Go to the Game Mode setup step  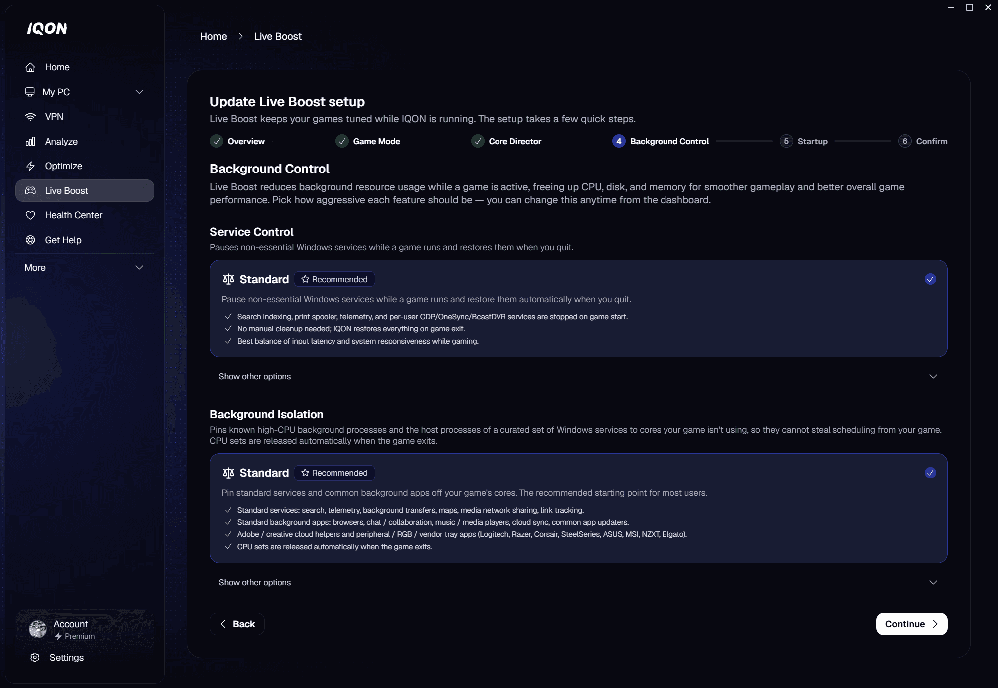point(368,141)
